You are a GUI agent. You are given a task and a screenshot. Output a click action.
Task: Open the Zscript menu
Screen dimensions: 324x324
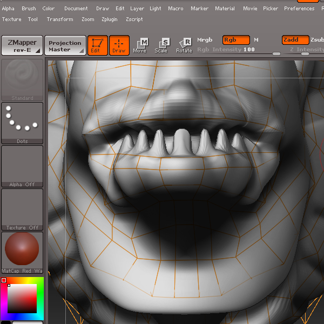(x=134, y=19)
